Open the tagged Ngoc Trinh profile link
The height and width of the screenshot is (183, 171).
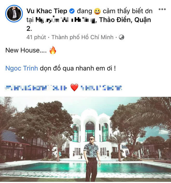point(22,68)
